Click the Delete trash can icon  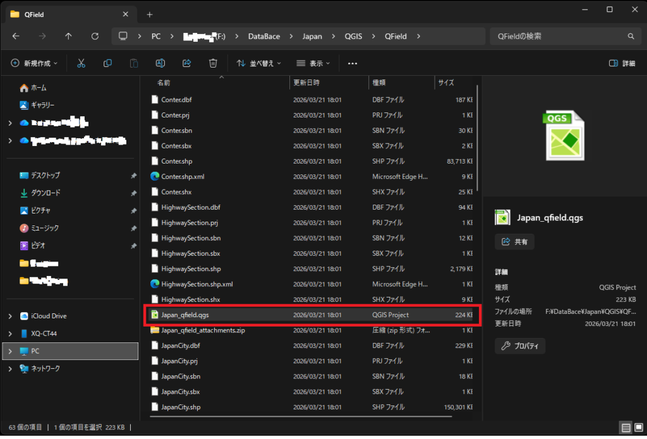tap(214, 63)
